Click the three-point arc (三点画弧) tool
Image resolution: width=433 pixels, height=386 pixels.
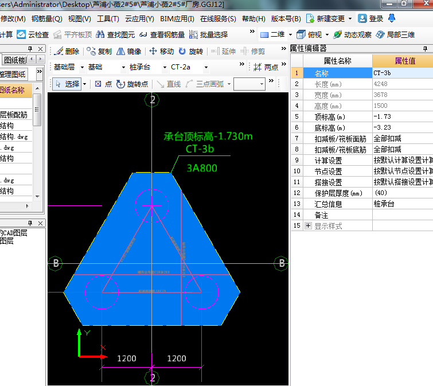(205, 84)
